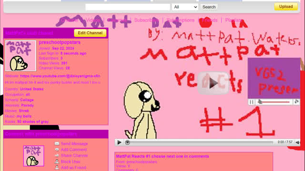Click the Add Comment speech bubble icon
Image resolution: width=305 pixels, height=171 pixels.
(57, 150)
